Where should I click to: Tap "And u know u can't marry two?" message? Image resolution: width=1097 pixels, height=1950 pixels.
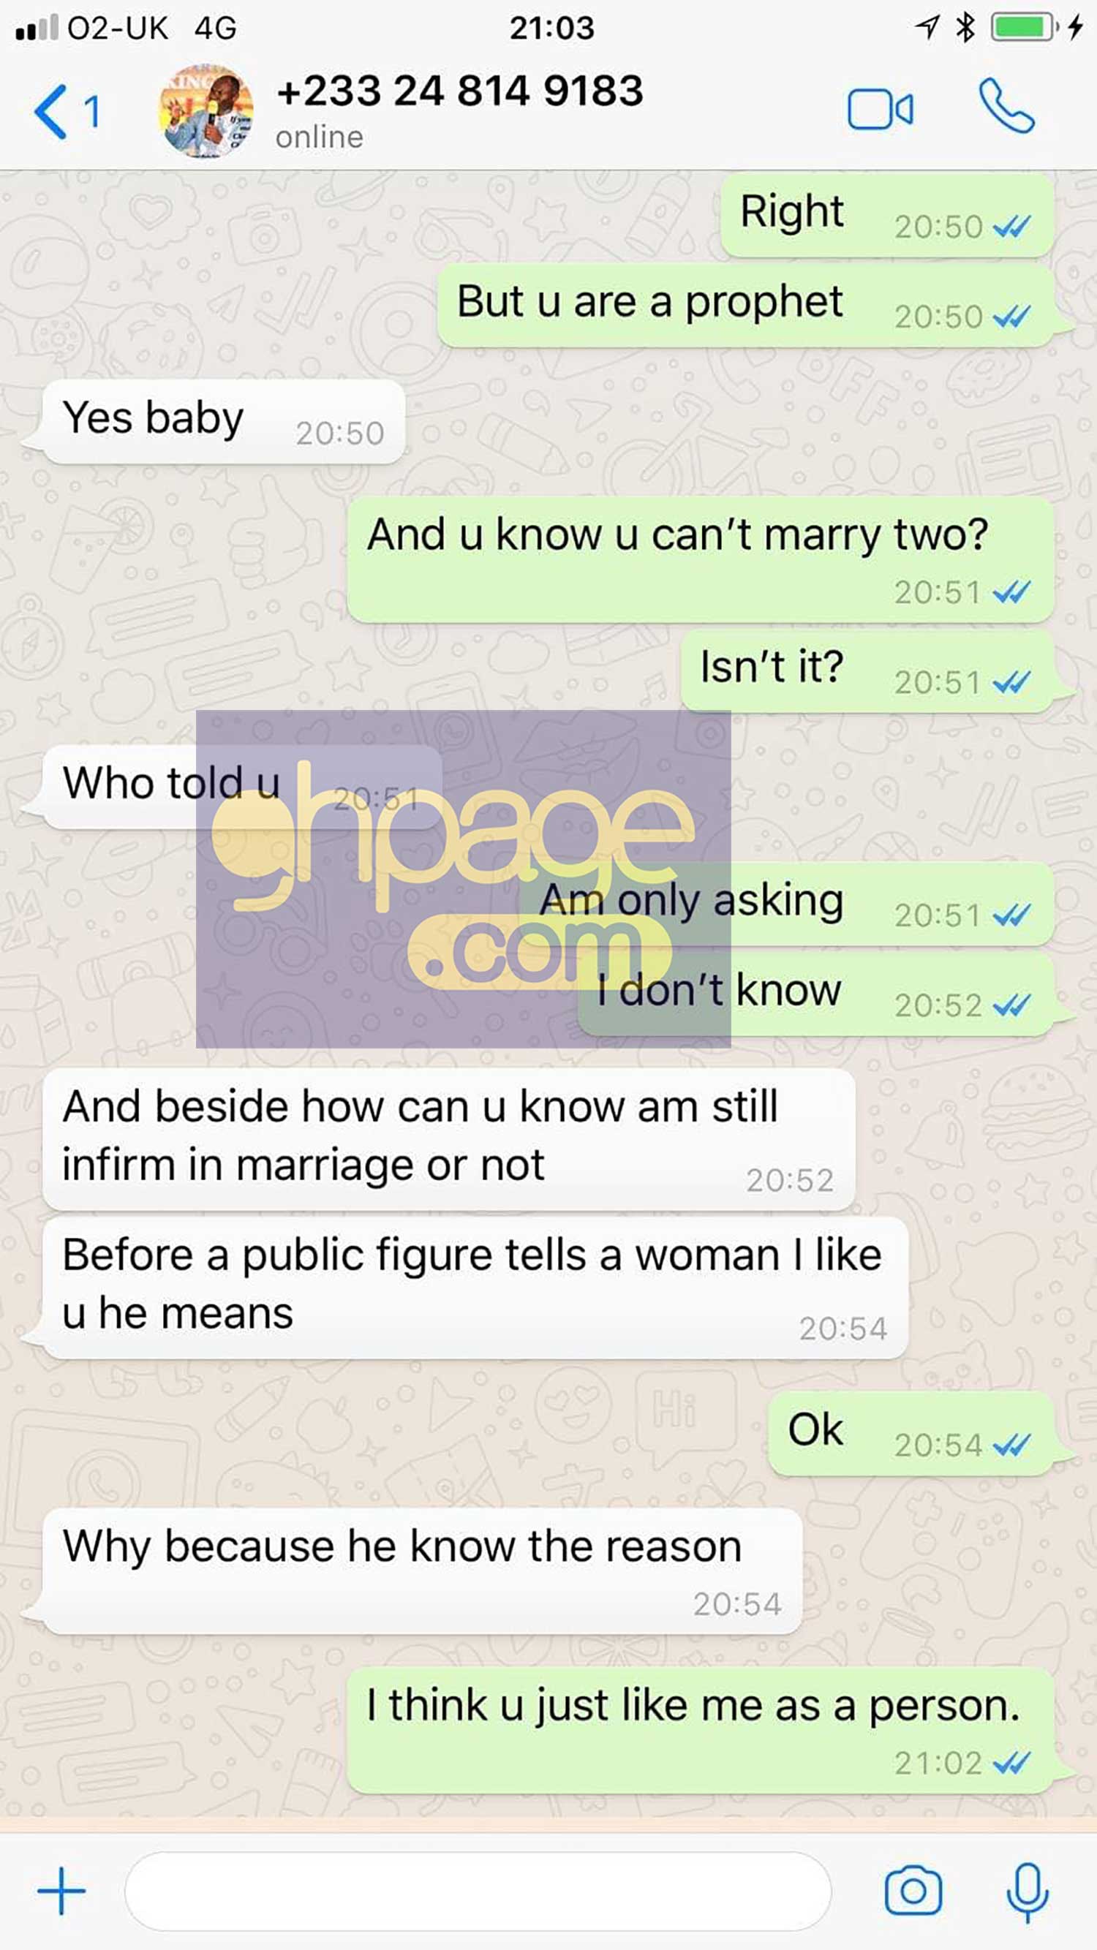(701, 560)
